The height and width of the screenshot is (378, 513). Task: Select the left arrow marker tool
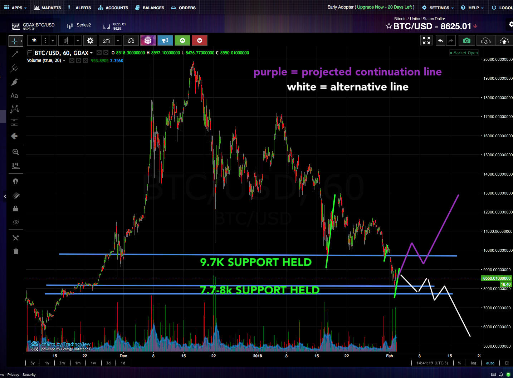tap(14, 136)
